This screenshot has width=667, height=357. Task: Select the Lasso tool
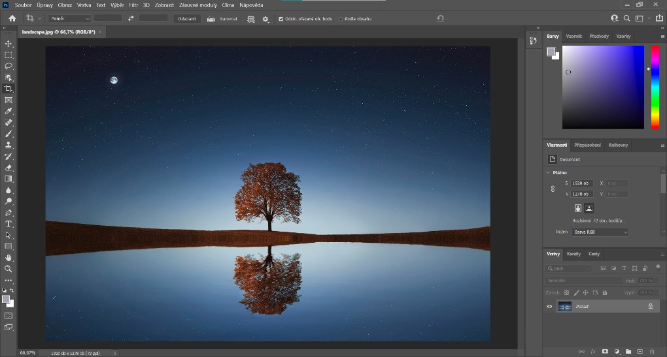9,66
